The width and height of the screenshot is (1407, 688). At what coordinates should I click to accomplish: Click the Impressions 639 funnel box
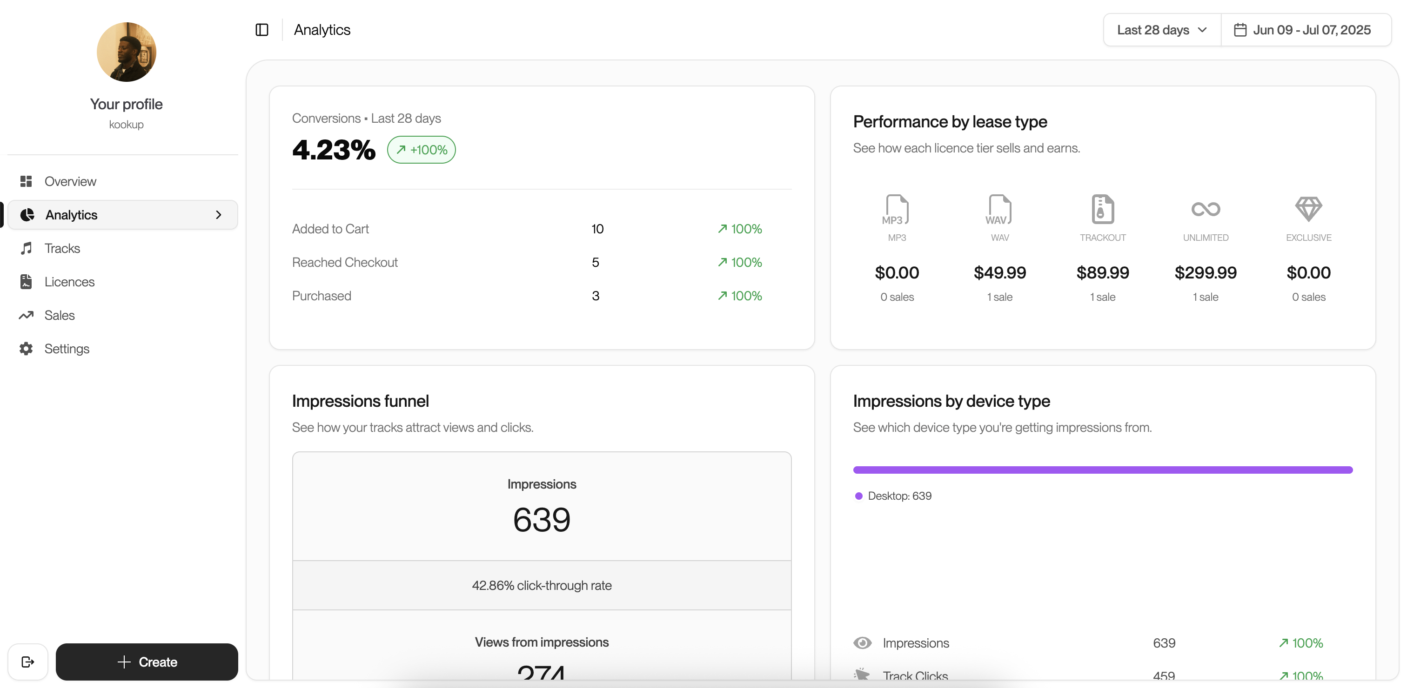[541, 506]
